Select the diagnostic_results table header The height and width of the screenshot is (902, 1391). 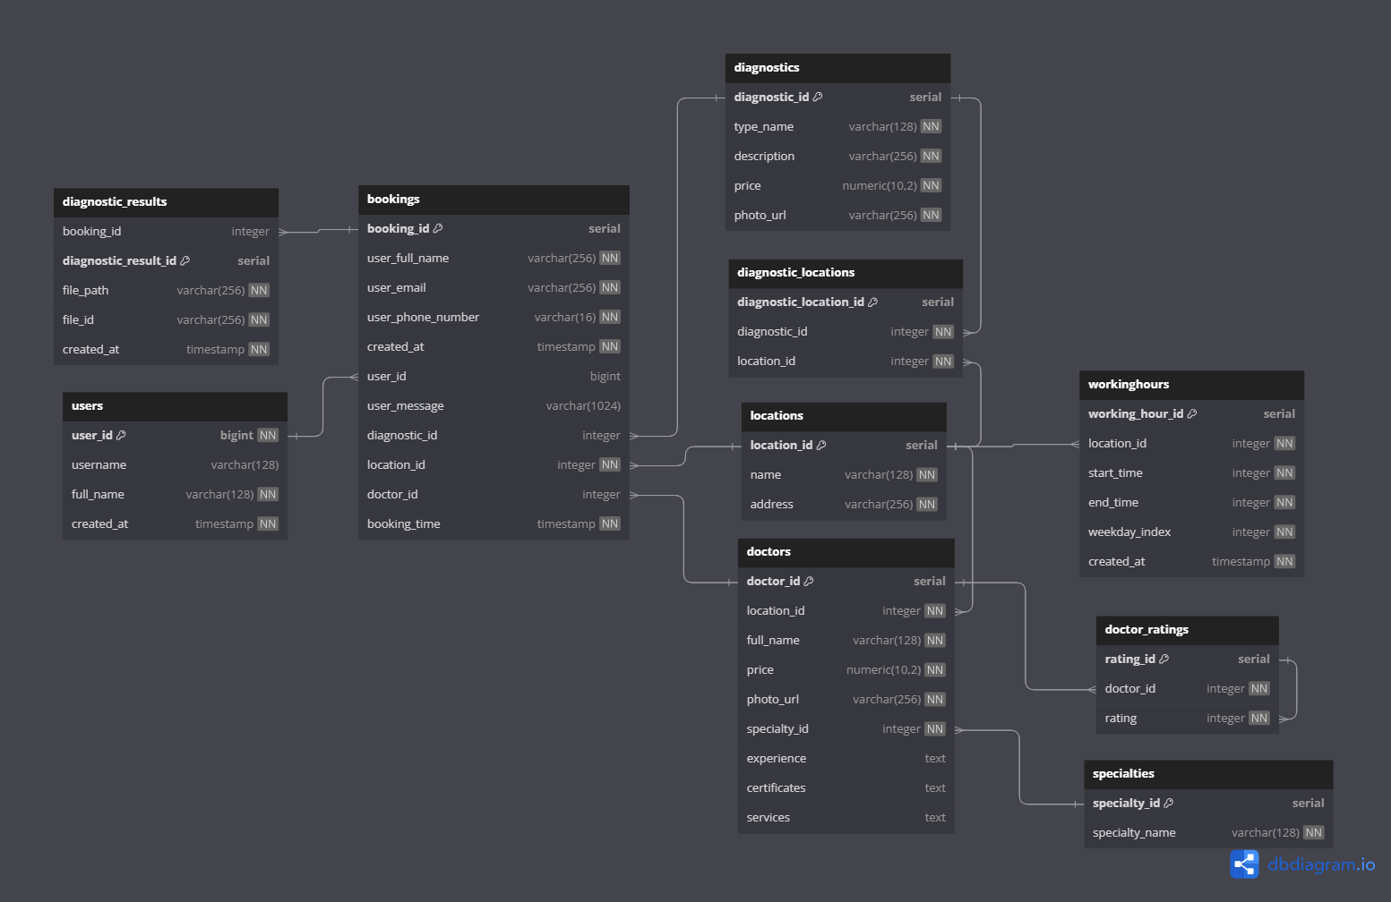pos(166,202)
